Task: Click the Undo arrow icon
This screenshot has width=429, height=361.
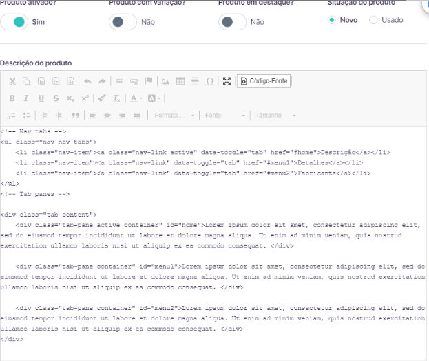Action: (87, 81)
